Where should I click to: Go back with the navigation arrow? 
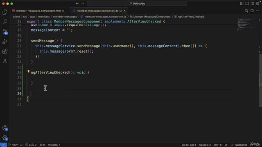click(x=77, y=4)
